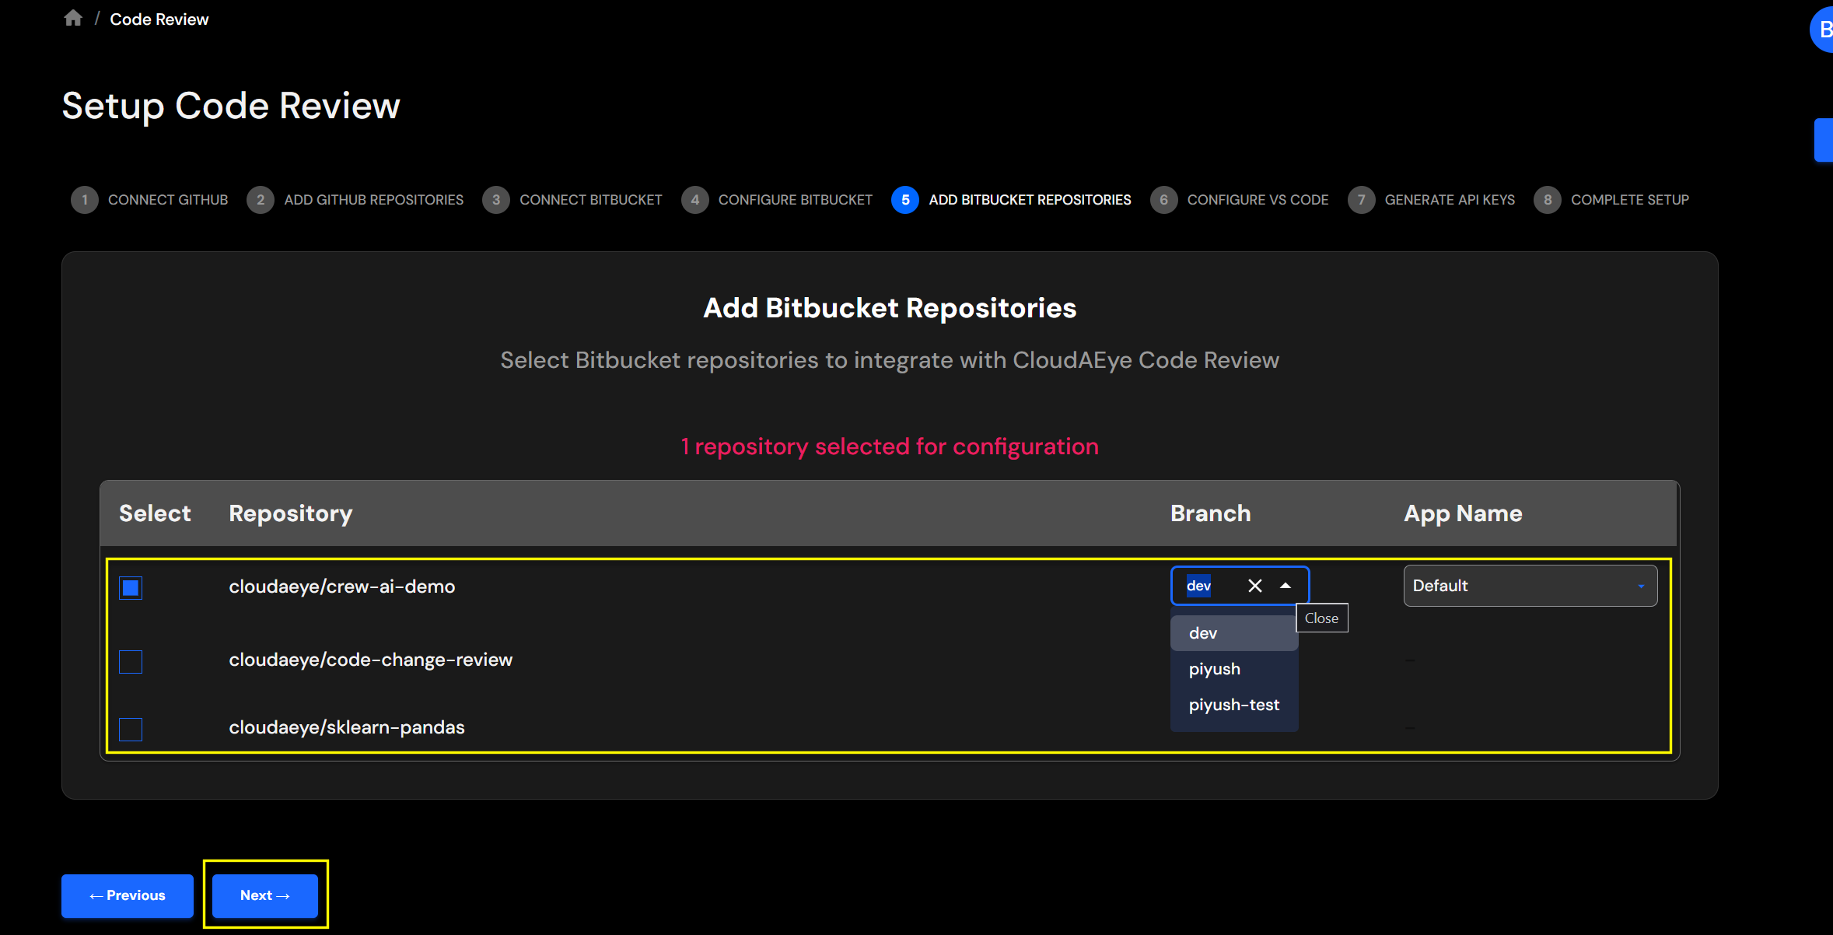Click the blue panel tab on the right edge
Image resolution: width=1833 pixels, height=935 pixels.
tap(1827, 140)
